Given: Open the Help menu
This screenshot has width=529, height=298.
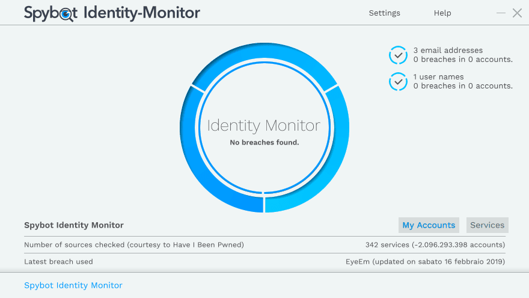Looking at the screenshot, I should tap(442, 13).
